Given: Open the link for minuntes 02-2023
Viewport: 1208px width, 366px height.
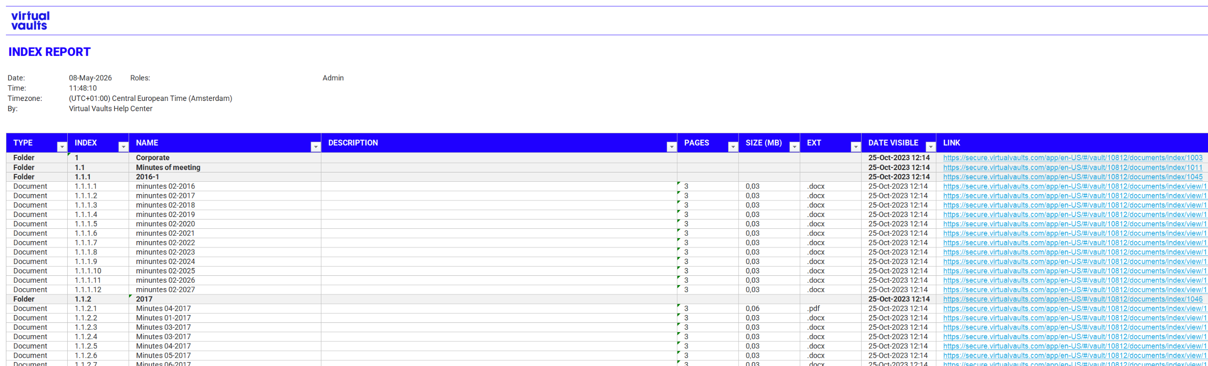Looking at the screenshot, I should (1075, 252).
